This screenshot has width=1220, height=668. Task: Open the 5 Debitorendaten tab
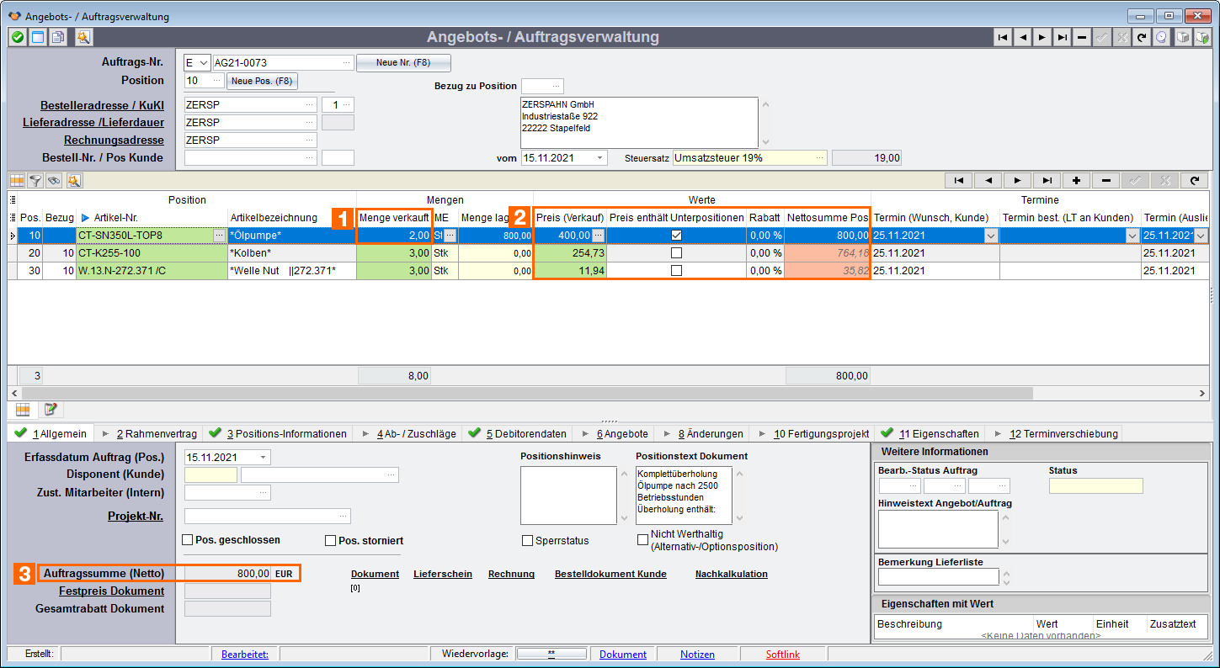pyautogui.click(x=517, y=433)
